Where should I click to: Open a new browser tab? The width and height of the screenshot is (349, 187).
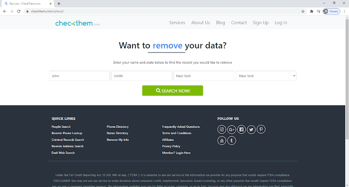59,4
